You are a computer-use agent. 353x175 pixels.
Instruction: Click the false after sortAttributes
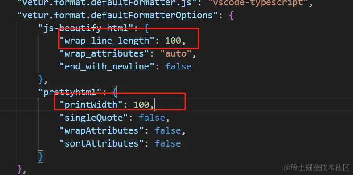168,143
